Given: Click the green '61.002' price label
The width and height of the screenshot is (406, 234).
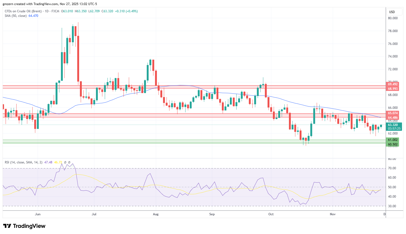Looking at the screenshot, I should [393, 140].
